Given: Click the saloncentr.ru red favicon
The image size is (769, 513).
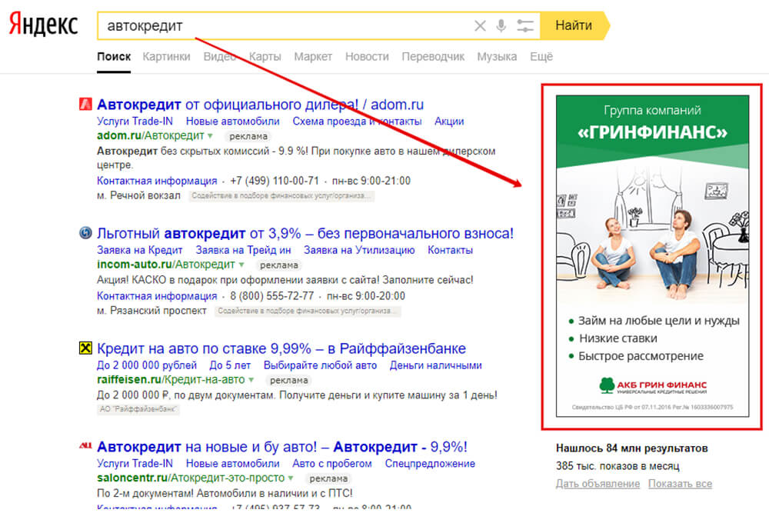Looking at the screenshot, I should coord(85,446).
